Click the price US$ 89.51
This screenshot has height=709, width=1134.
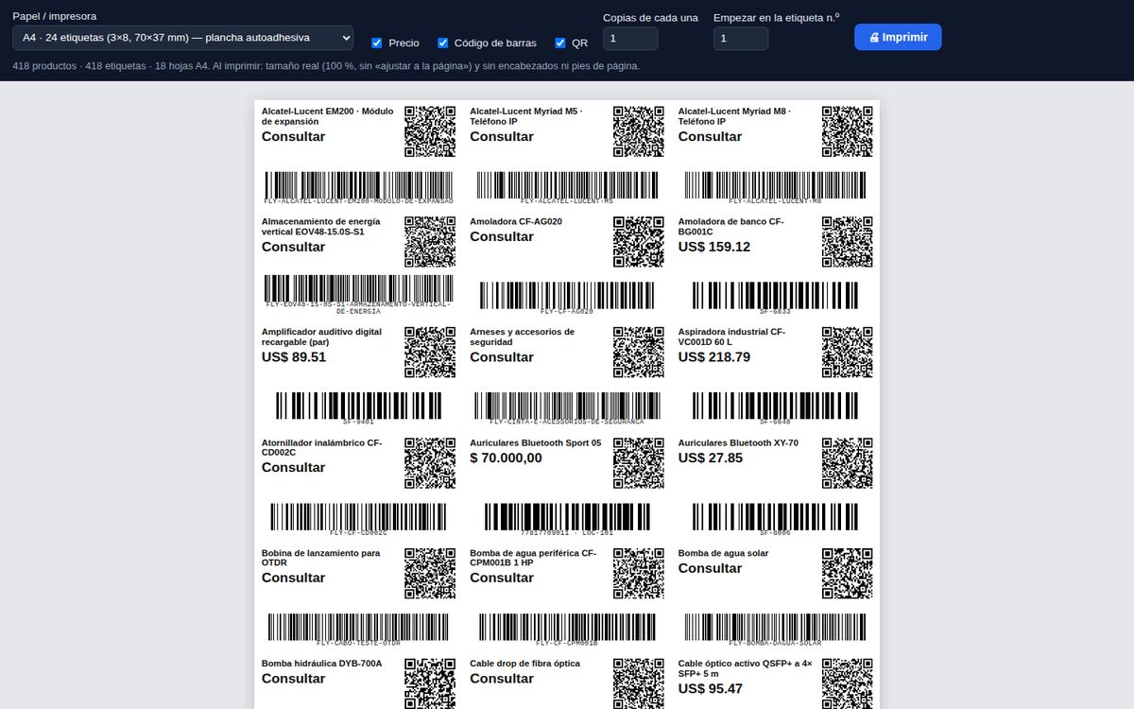294,357
